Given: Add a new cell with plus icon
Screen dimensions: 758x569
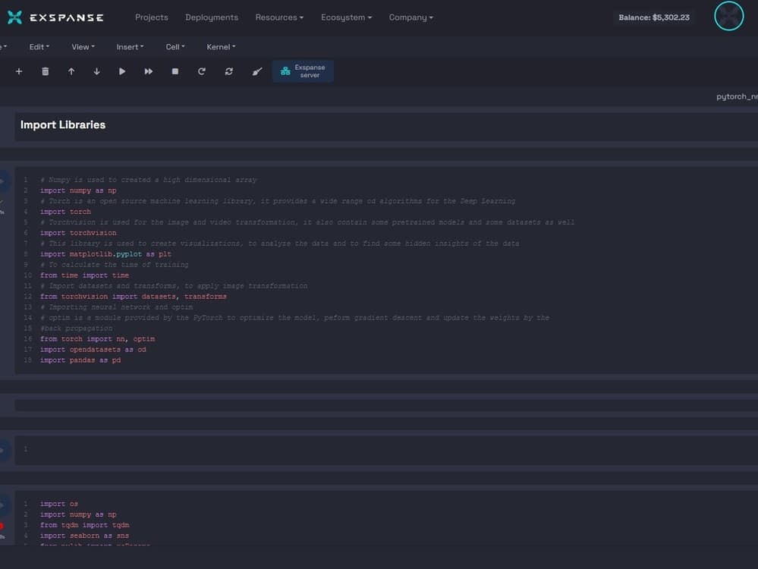Looking at the screenshot, I should (x=19, y=71).
